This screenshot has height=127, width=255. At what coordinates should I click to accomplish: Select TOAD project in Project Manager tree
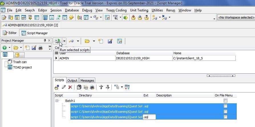23,67
